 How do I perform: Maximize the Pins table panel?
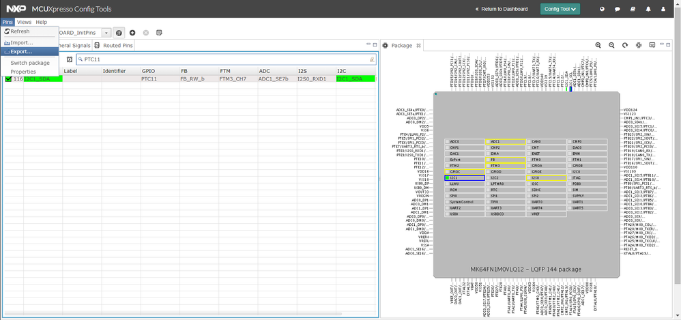click(x=375, y=45)
